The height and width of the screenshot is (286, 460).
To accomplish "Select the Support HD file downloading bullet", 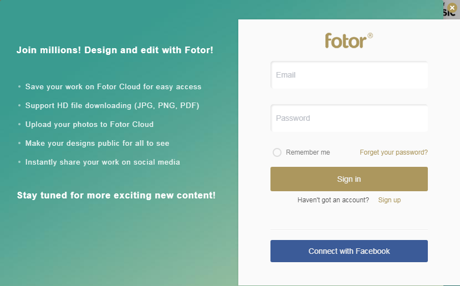I will pyautogui.click(x=112, y=106).
